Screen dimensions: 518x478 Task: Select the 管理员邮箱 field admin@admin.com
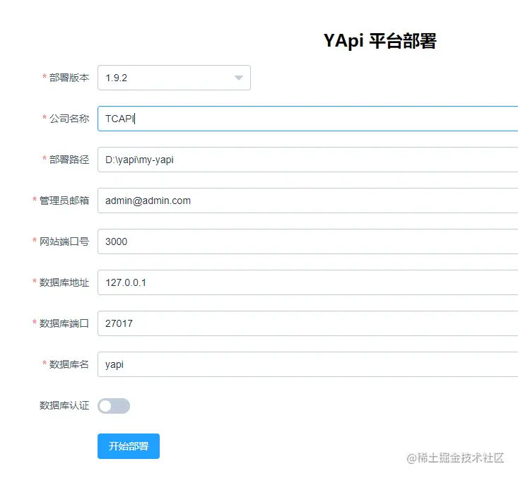click(308, 201)
